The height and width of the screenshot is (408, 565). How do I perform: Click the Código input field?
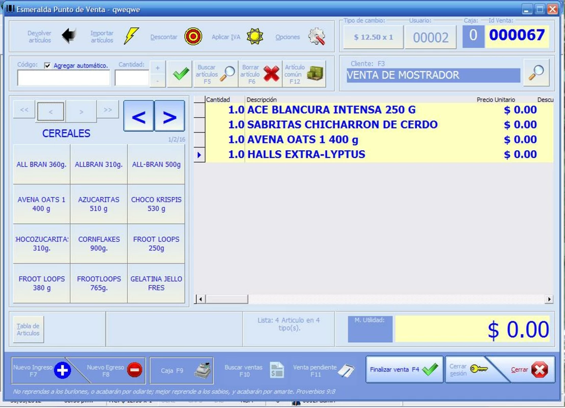coord(62,78)
